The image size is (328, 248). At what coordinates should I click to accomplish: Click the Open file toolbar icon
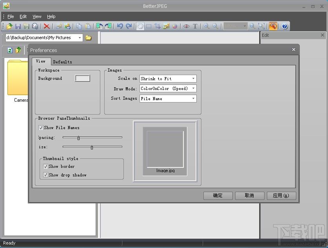click(x=9, y=26)
